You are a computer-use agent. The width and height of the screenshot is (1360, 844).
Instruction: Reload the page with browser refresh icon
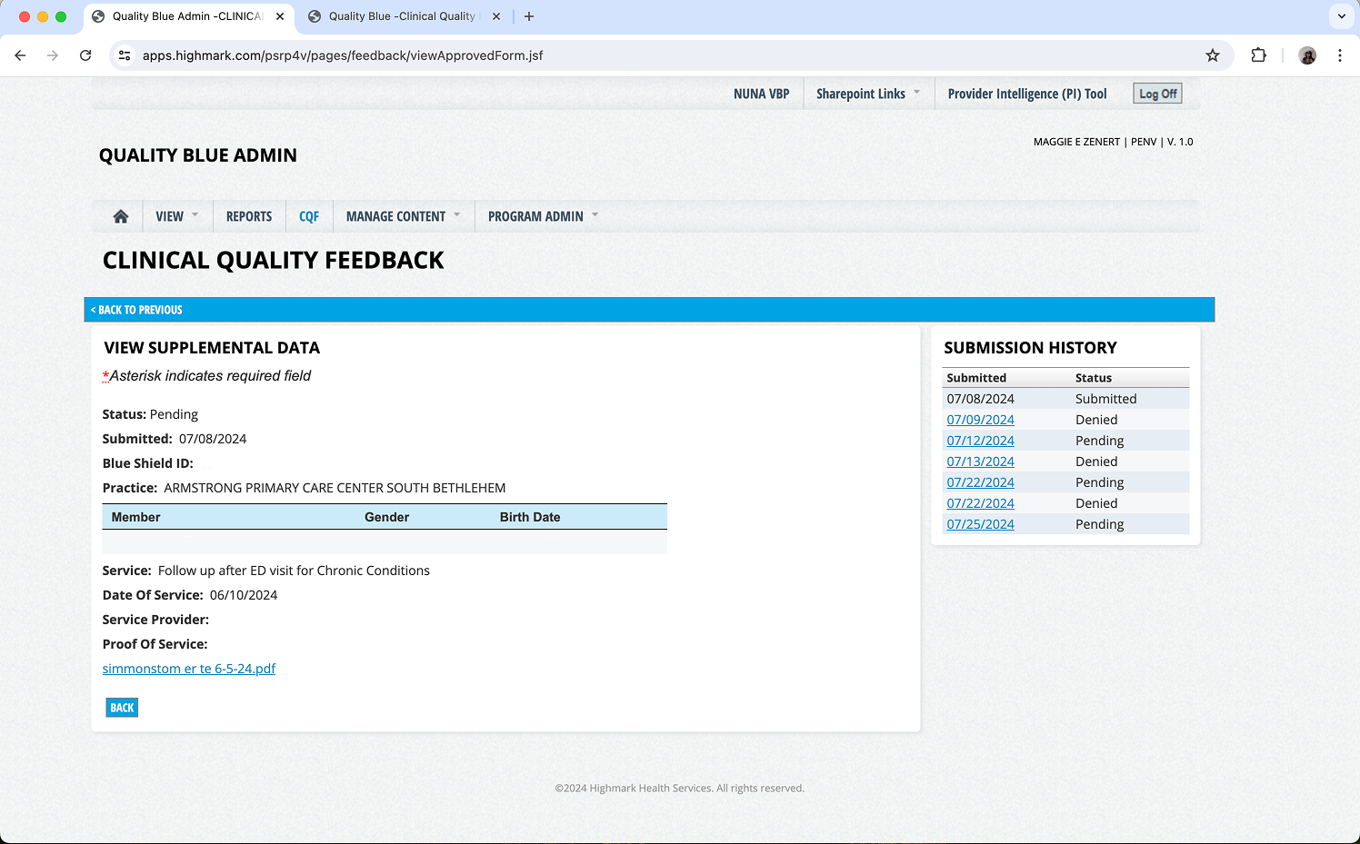(85, 55)
